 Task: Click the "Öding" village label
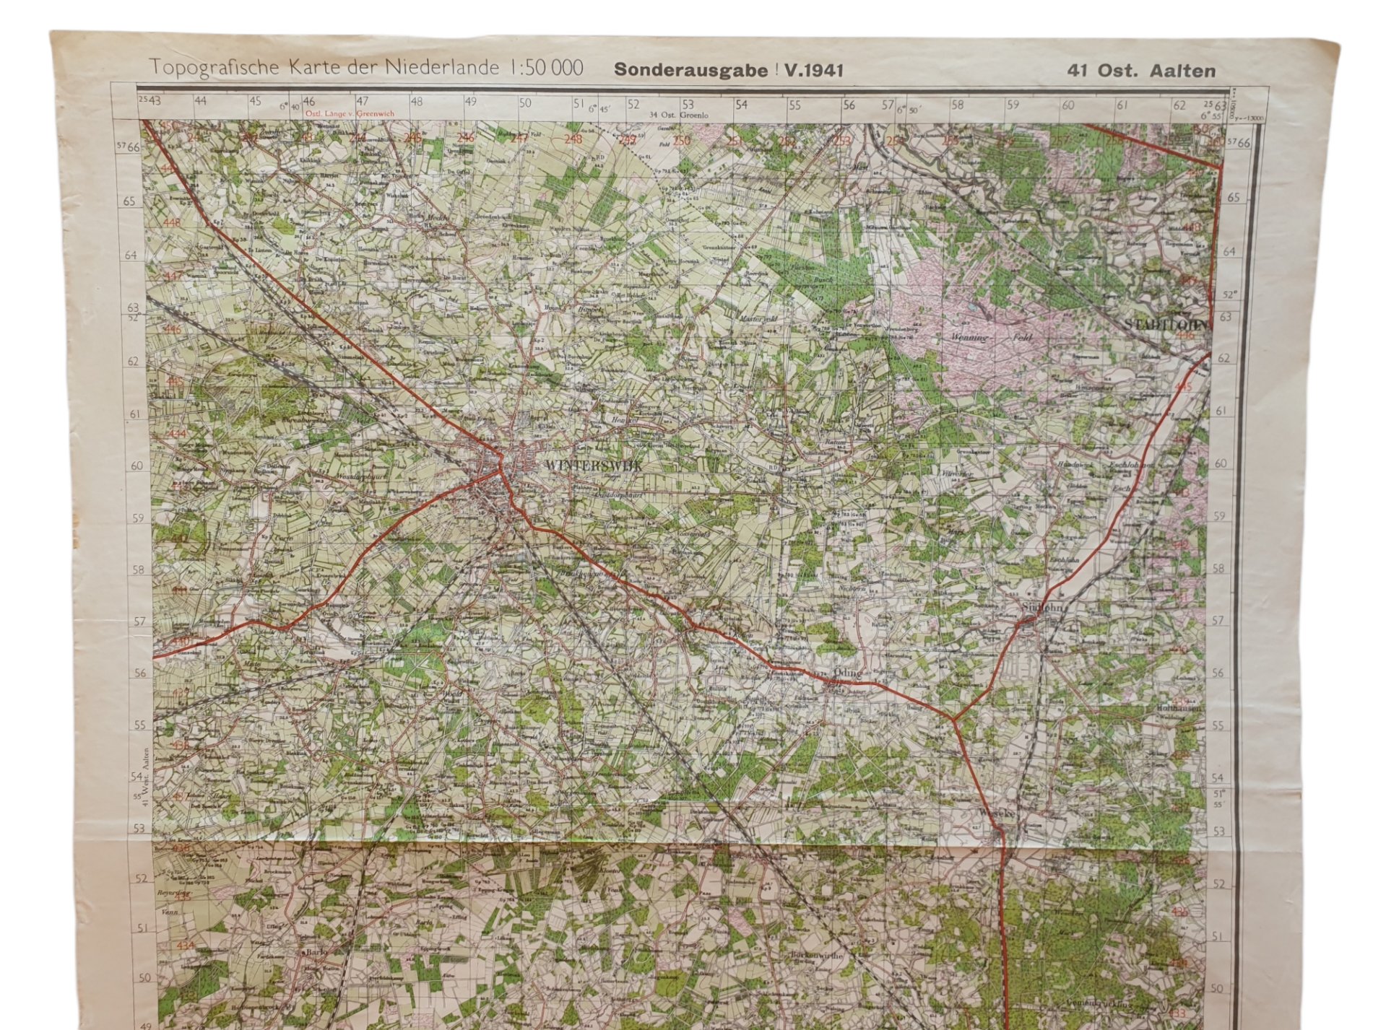(x=848, y=673)
